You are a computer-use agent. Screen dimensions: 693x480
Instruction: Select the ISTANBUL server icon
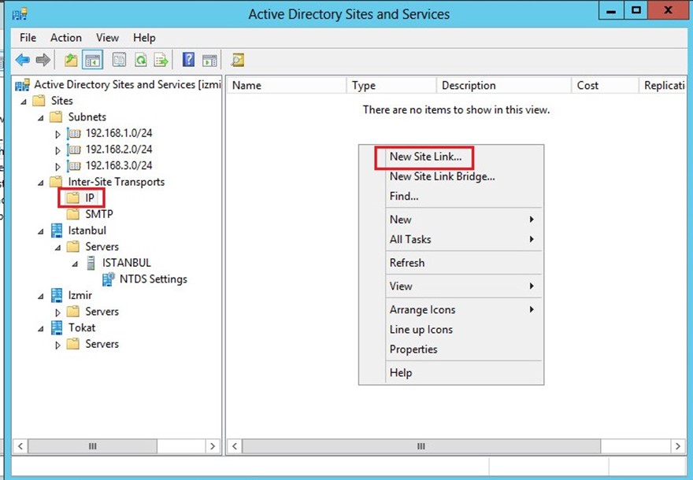click(x=91, y=263)
